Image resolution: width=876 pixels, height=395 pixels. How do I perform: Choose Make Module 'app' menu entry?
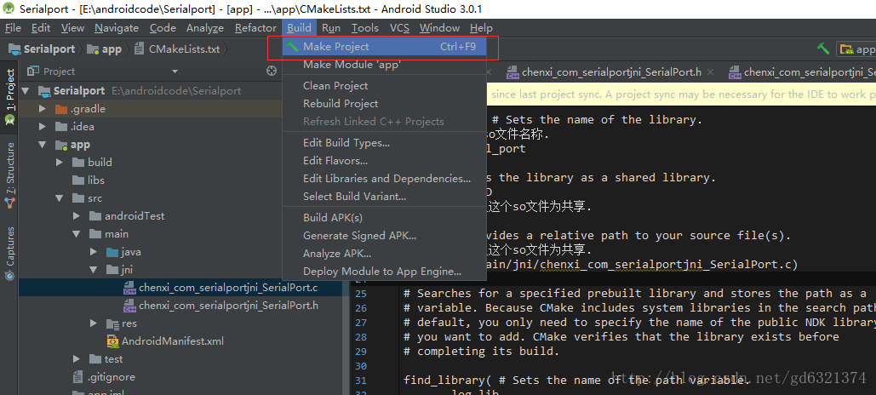385,65
